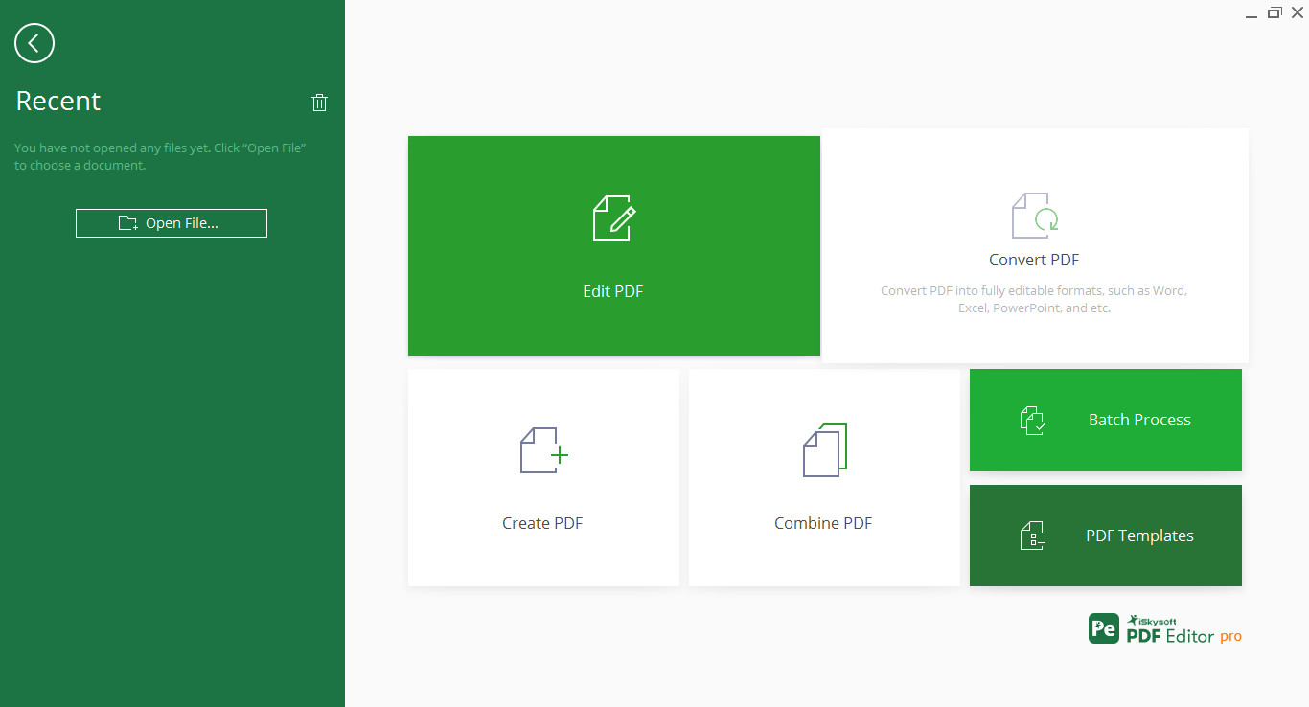Click the Batch Process documents icon

(1033, 421)
